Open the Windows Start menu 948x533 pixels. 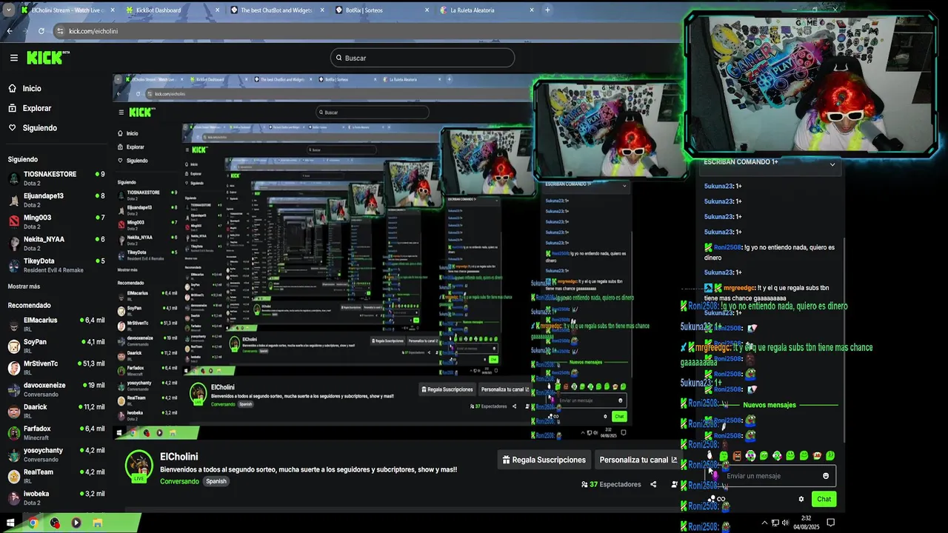point(10,523)
